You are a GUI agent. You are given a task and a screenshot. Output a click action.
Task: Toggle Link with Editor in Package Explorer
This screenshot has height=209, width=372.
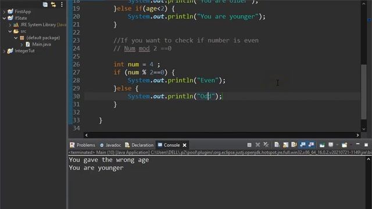53,5
